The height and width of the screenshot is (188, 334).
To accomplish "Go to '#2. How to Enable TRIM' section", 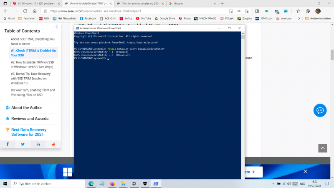I will [33, 65].
